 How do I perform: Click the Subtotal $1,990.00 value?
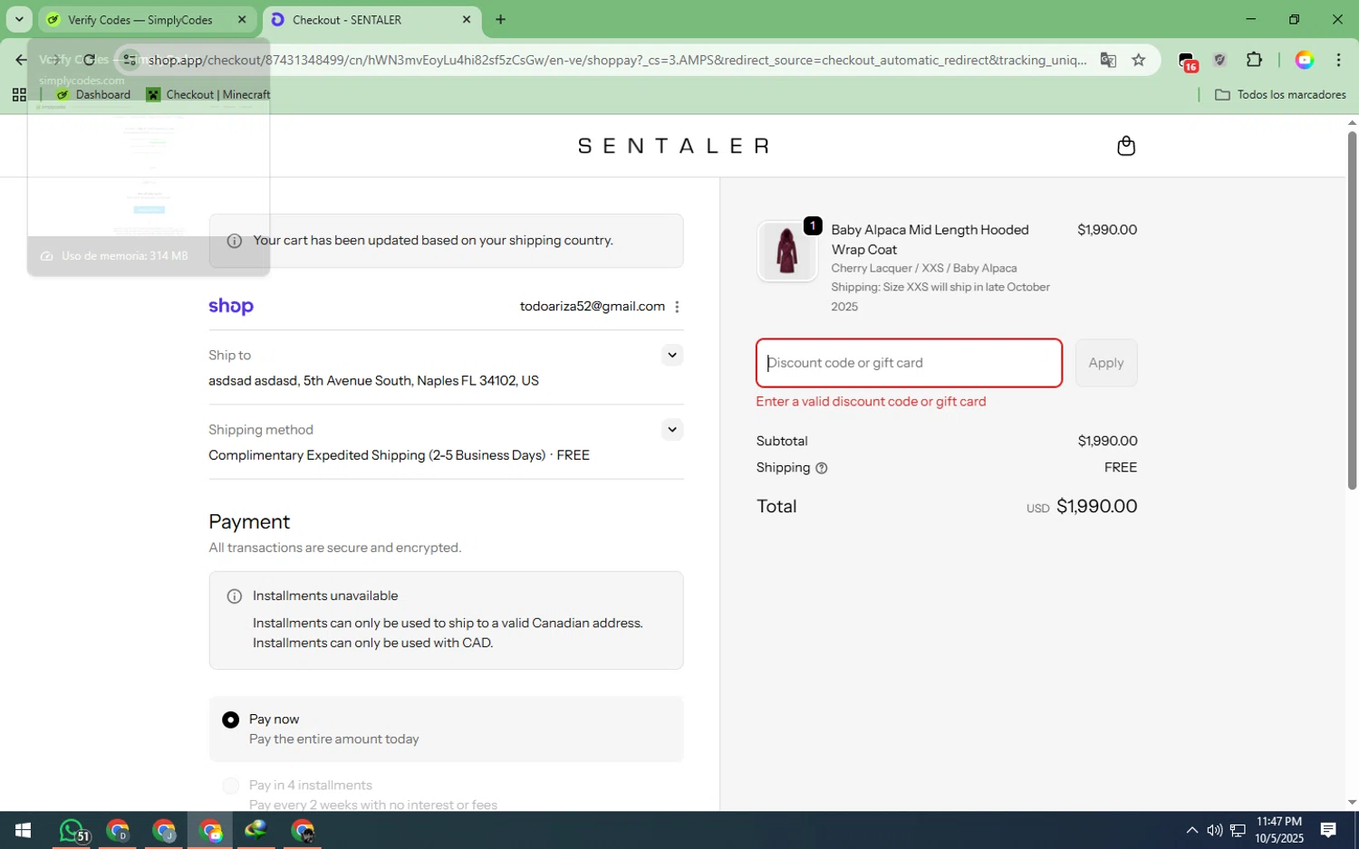point(1107,441)
